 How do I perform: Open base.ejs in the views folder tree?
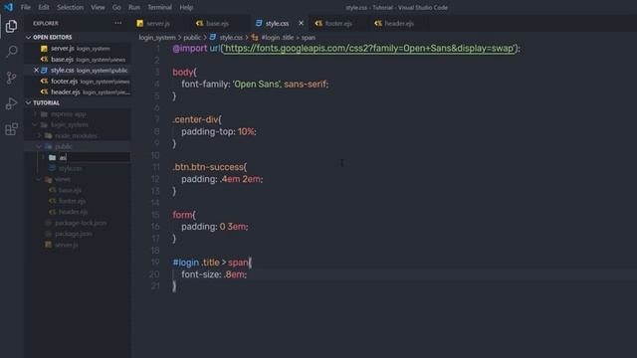tap(70, 190)
